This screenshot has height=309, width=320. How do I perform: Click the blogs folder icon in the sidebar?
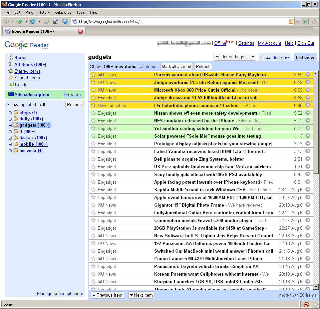click(16, 112)
